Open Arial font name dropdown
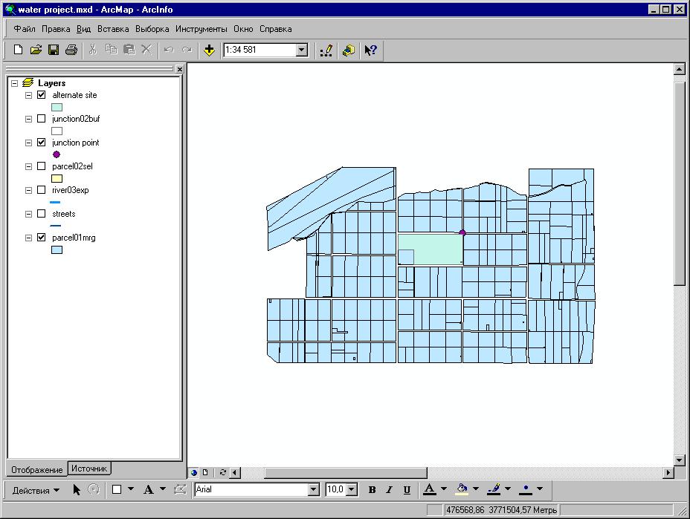Viewport: 690px width, 519px height. point(313,489)
